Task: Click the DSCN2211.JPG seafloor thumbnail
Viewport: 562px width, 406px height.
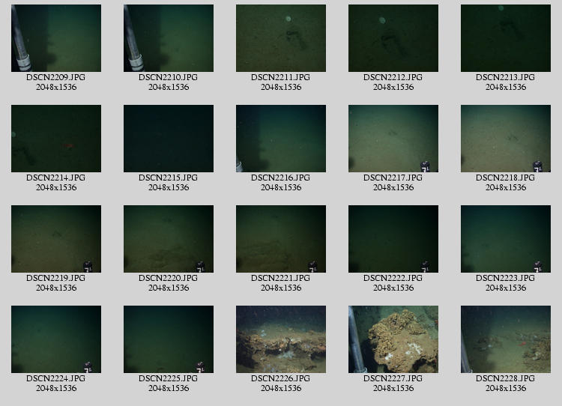Action: pos(281,38)
